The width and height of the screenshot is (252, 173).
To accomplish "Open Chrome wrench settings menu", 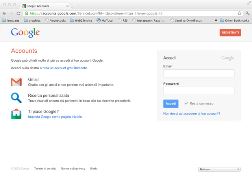I will click(247, 13).
